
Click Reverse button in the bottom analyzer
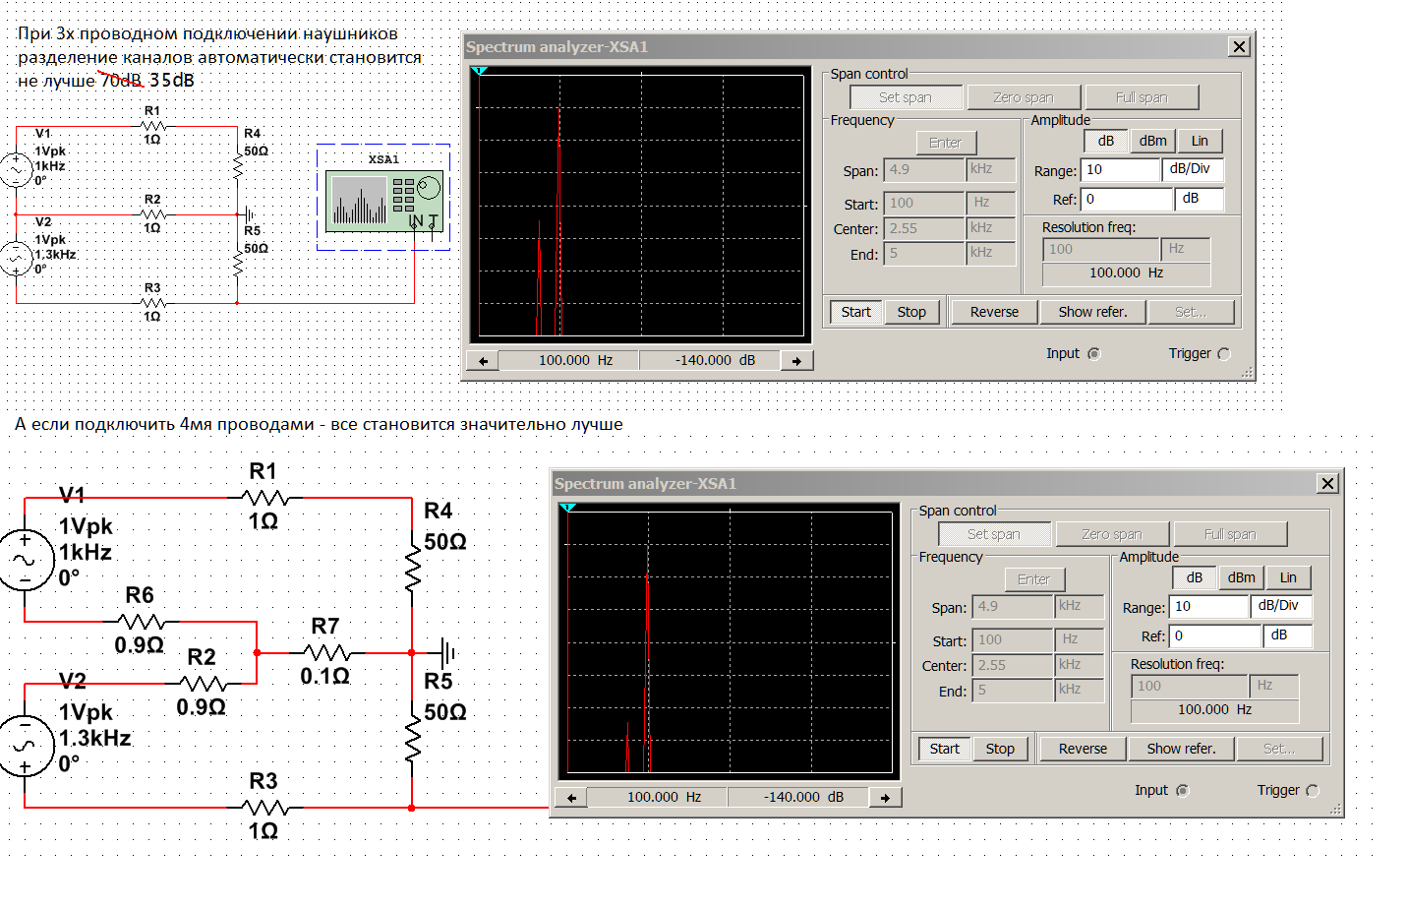point(1083,749)
